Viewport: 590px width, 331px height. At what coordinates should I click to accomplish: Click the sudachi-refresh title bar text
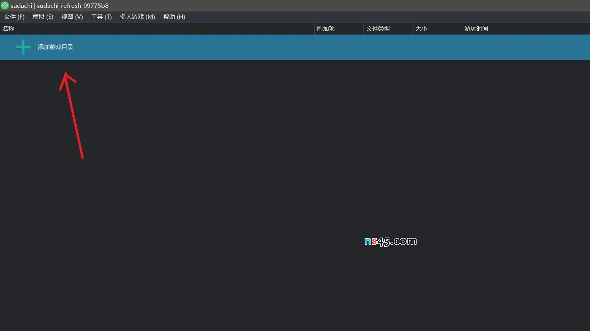(x=72, y=5)
